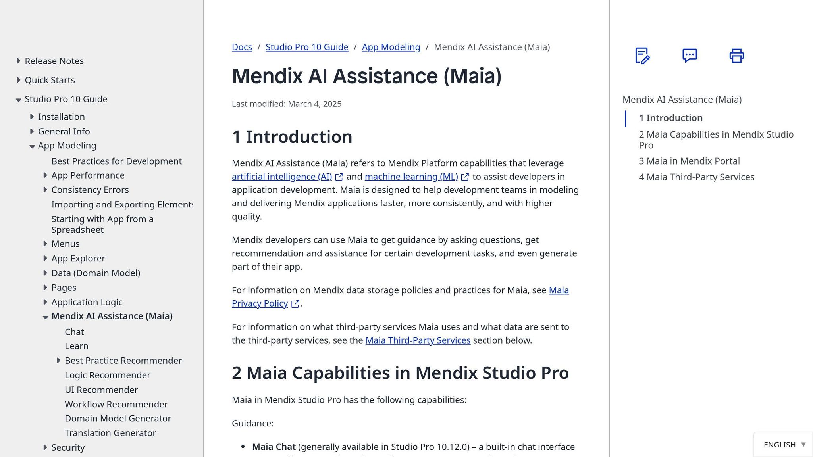Image resolution: width=813 pixels, height=457 pixels.
Task: Follow the Maia Third-Party Services link
Action: (x=418, y=340)
